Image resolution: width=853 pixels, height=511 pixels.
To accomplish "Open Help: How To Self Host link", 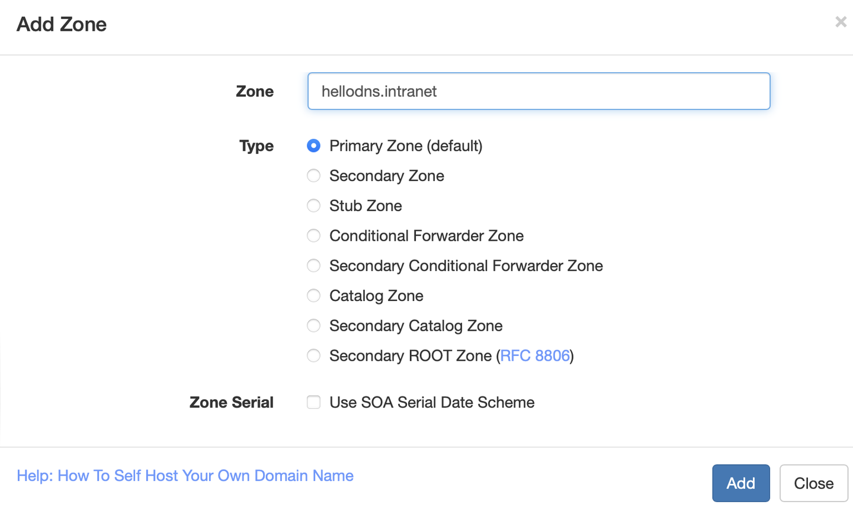I will point(185,476).
